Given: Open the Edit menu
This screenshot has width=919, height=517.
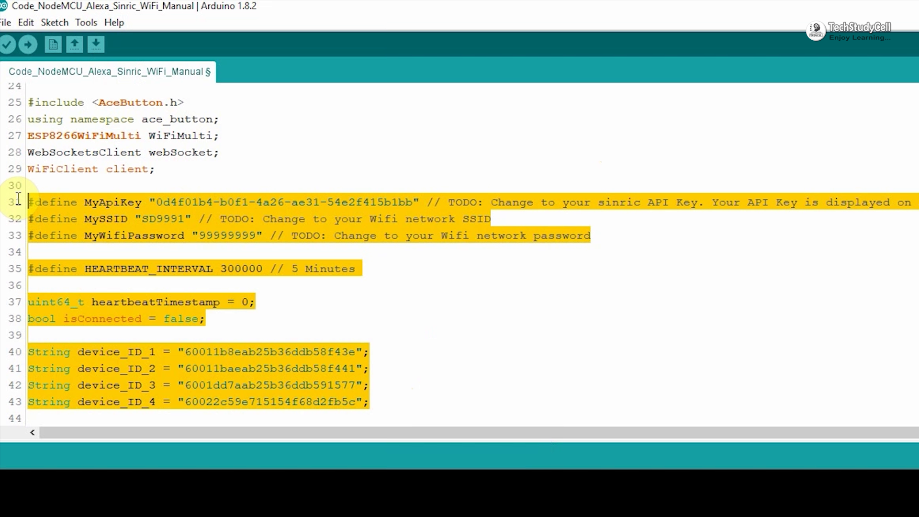Looking at the screenshot, I should pos(26,22).
